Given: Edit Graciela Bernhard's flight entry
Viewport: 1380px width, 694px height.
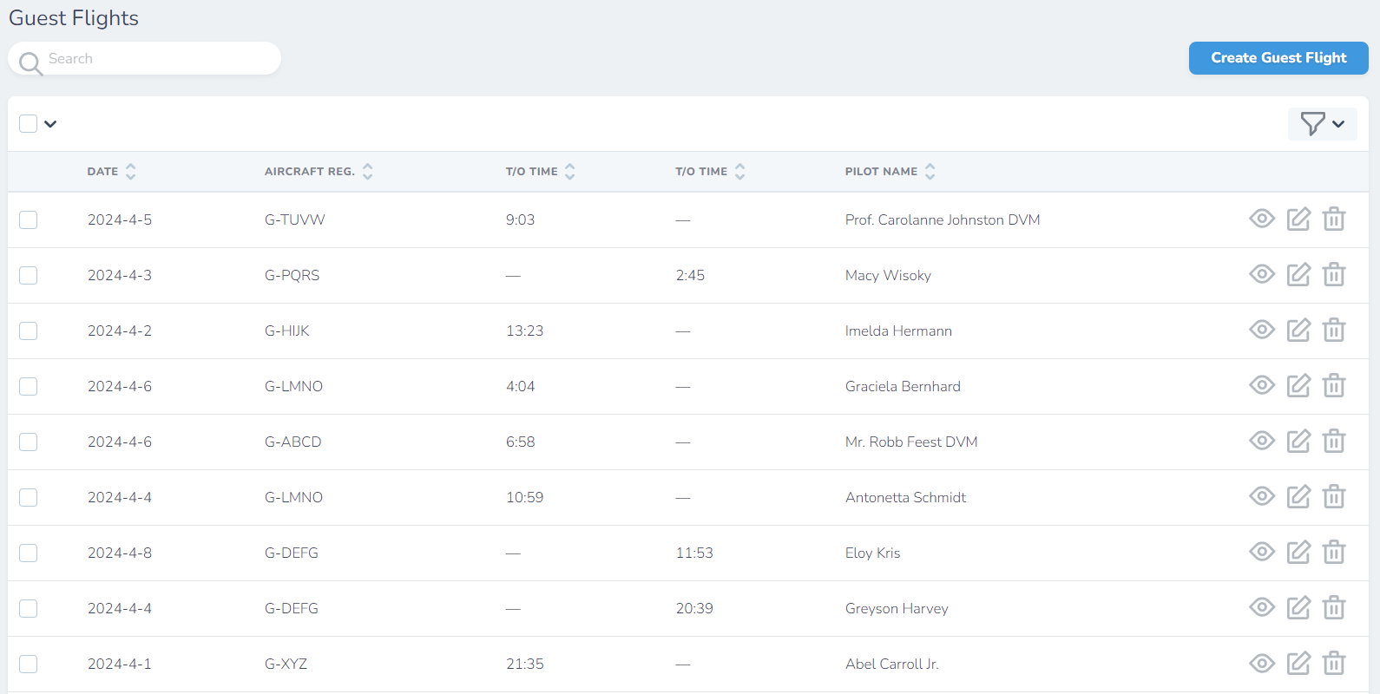Looking at the screenshot, I should click(x=1298, y=386).
